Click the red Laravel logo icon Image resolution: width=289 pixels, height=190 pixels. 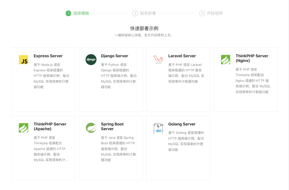(158, 59)
